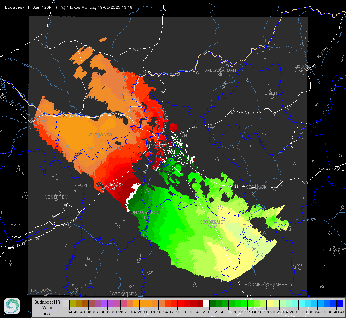Click the SALGÓTARJÁN city label
Screen dimensions: 346x318
[220, 70]
